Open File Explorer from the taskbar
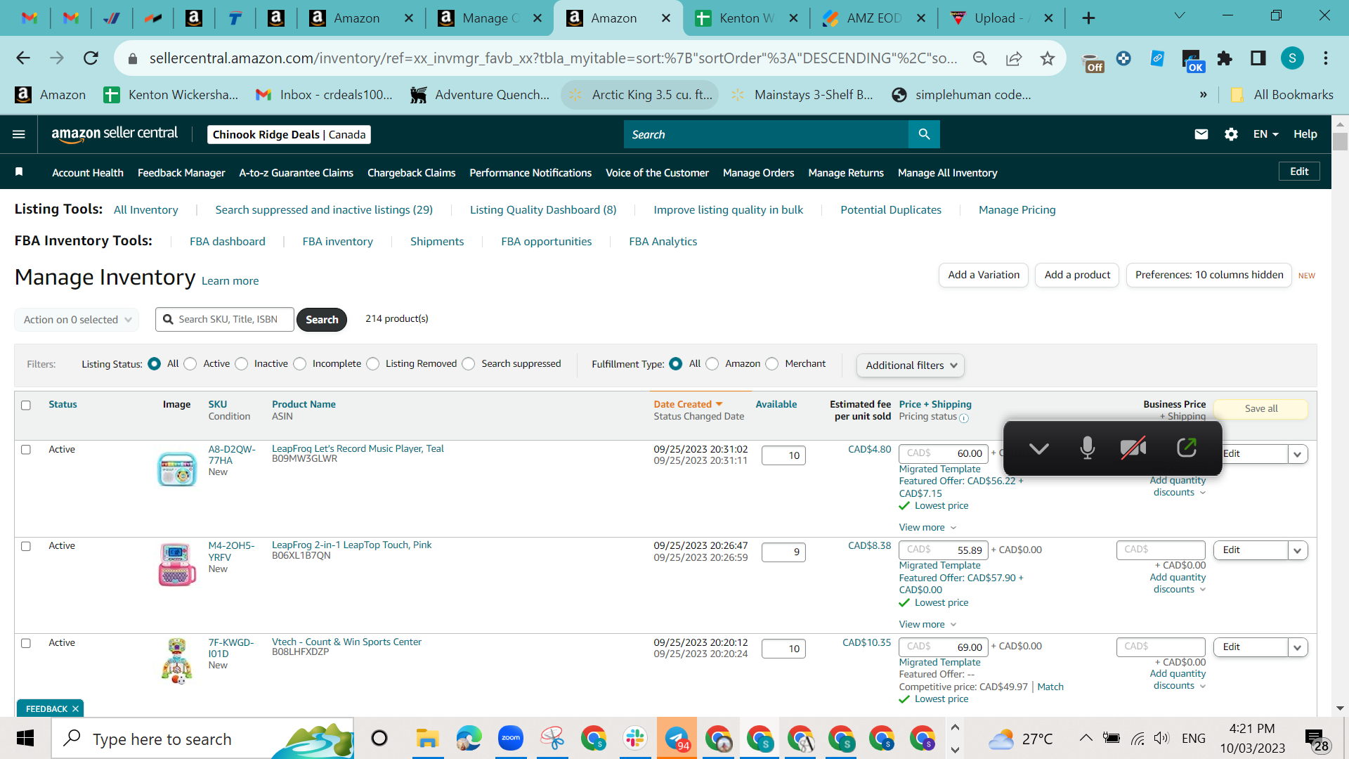The height and width of the screenshot is (759, 1349). pos(427,739)
